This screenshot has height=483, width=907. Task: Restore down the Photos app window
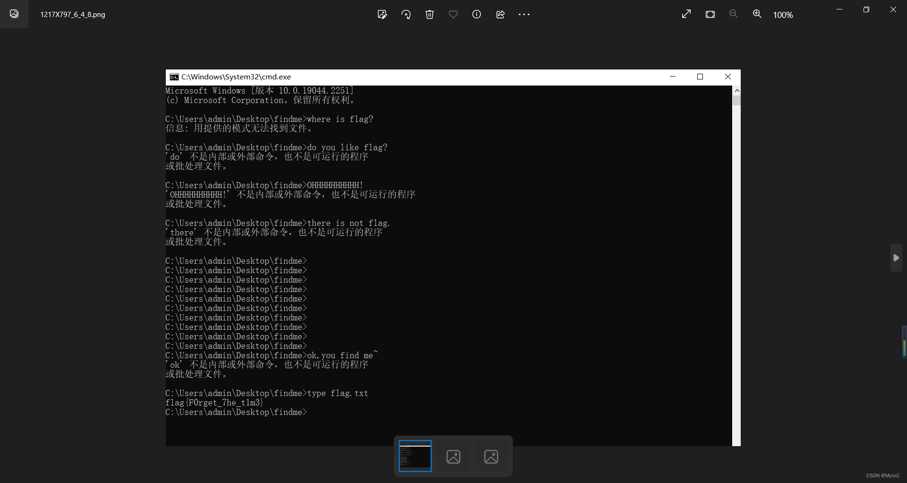coord(866,9)
